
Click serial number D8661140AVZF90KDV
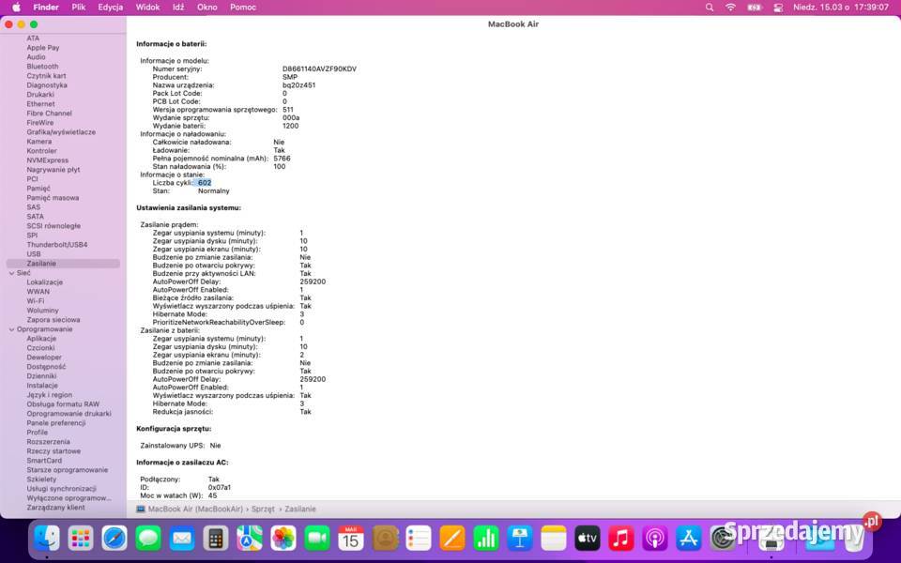tap(319, 68)
